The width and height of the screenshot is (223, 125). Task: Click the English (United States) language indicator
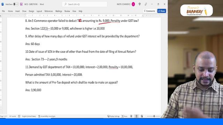click(x=29, y=116)
